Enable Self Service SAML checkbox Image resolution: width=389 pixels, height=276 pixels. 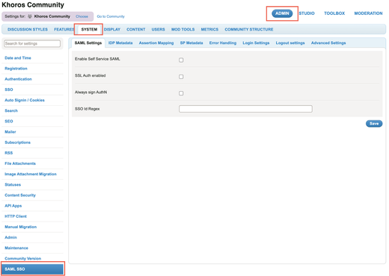[x=181, y=60]
